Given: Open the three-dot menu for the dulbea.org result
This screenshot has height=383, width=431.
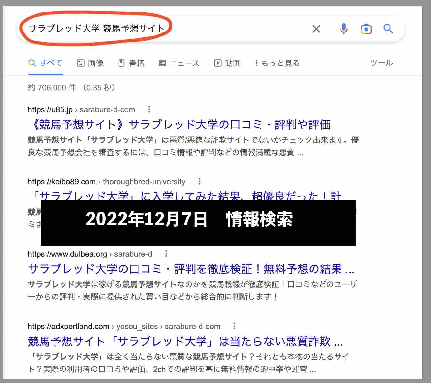Looking at the screenshot, I should point(166,254).
